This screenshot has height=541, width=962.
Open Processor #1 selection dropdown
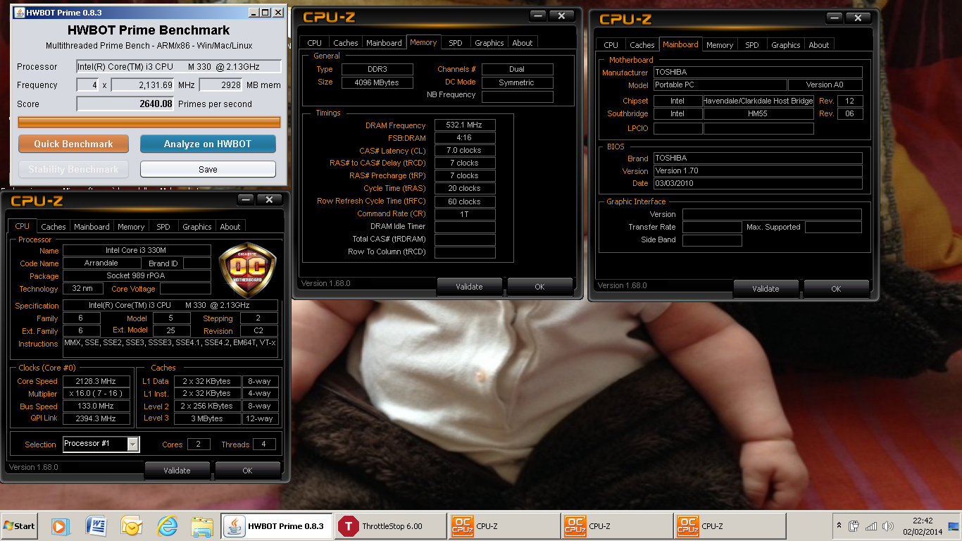[132, 444]
